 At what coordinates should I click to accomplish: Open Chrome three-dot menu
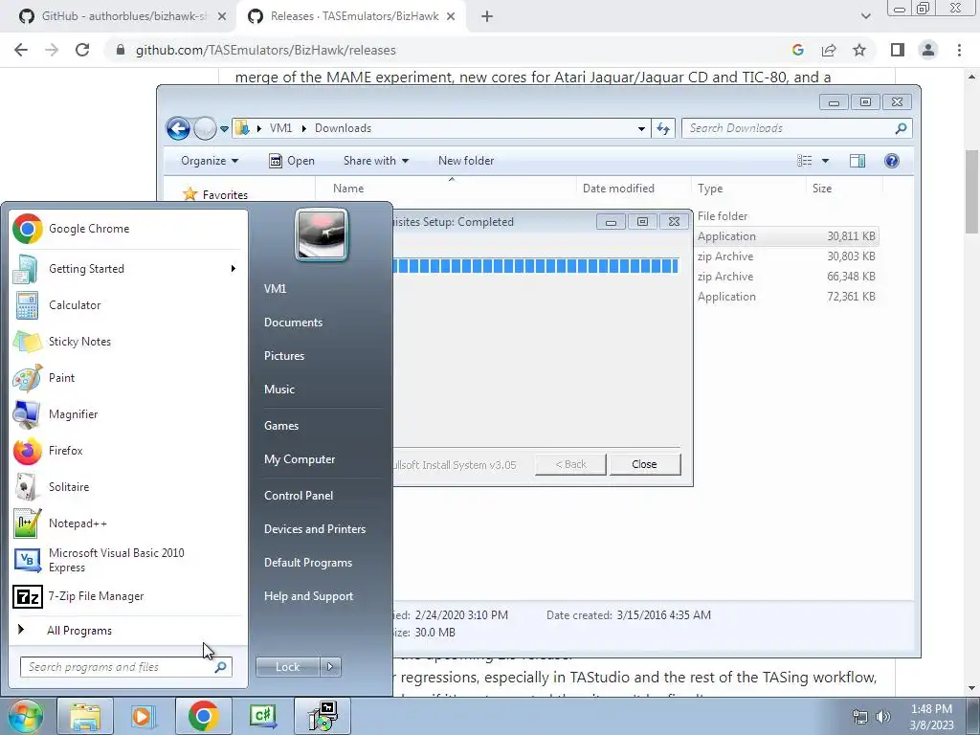959,50
